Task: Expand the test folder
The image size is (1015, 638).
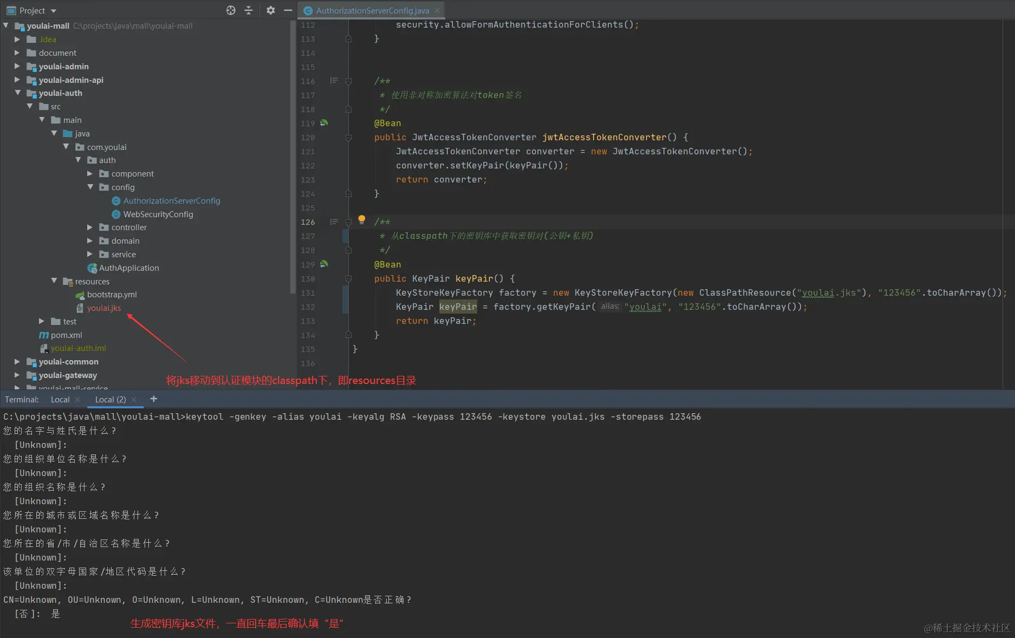Action: click(42, 321)
